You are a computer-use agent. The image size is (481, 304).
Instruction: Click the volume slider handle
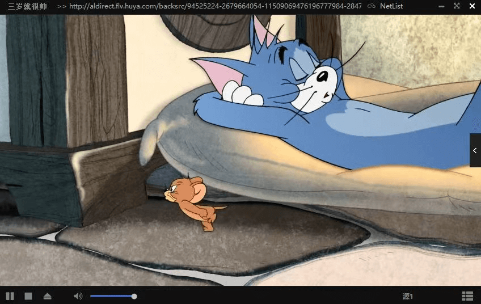[134, 296]
